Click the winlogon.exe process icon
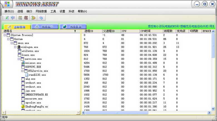 (19, 47)
